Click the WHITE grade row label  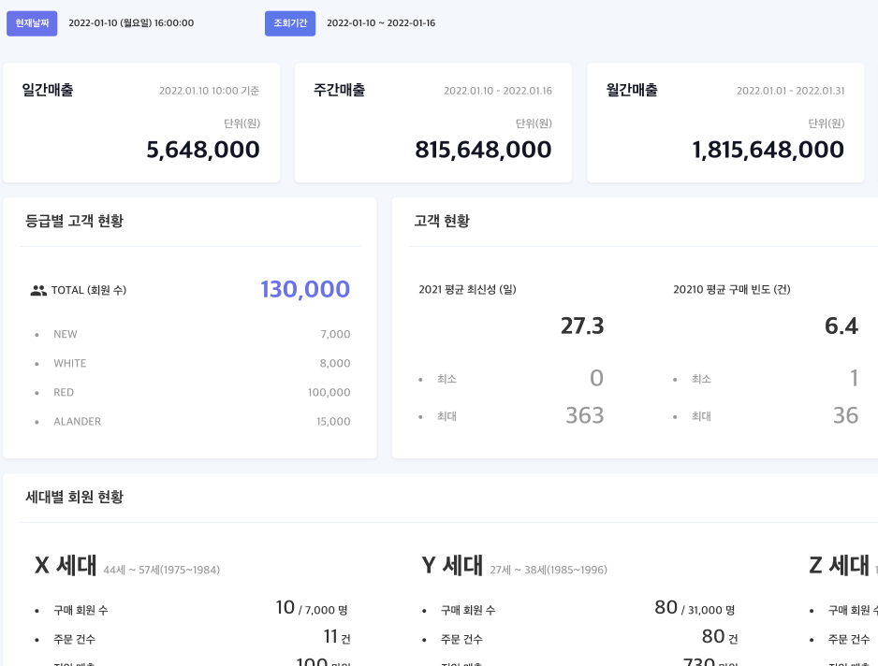click(x=70, y=363)
